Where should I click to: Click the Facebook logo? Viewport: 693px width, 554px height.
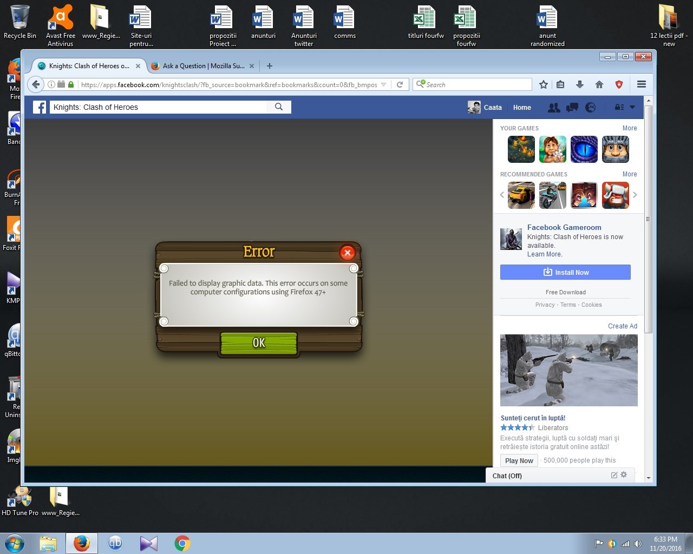click(x=40, y=107)
